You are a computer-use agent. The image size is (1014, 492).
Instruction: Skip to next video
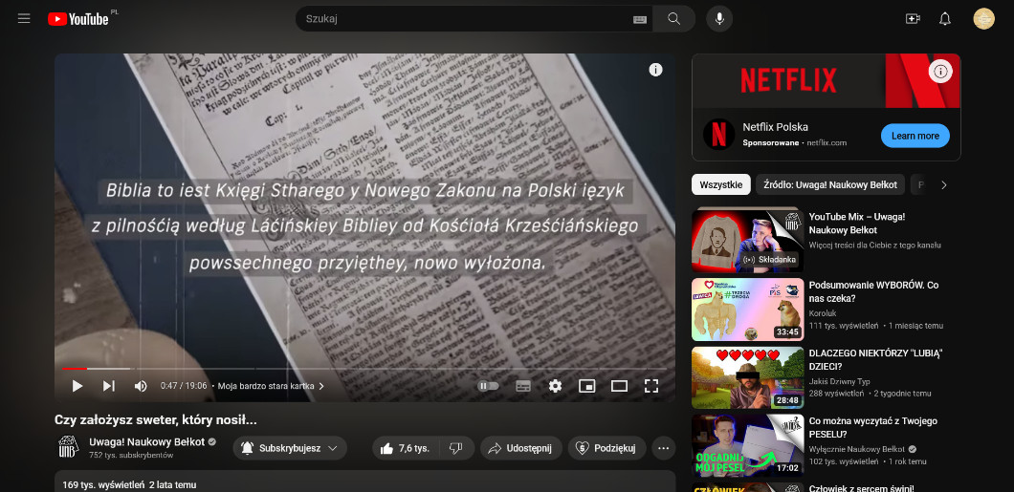coord(109,386)
